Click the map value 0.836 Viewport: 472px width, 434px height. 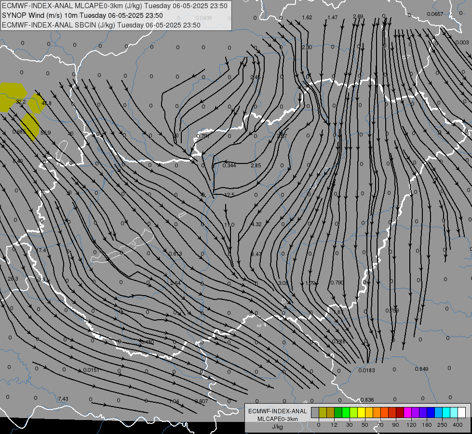367,400
